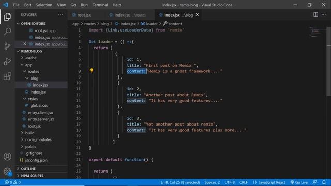Switch to the index.jsx routes tab

(x=130, y=15)
